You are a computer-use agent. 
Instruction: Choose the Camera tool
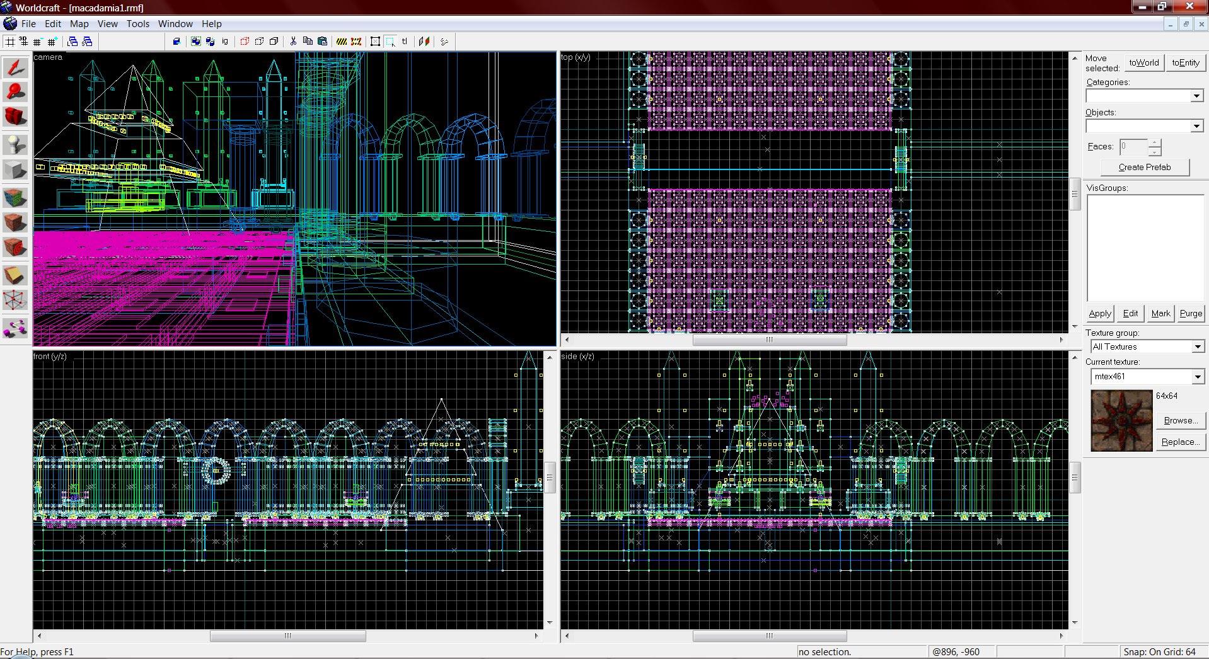pos(15,117)
